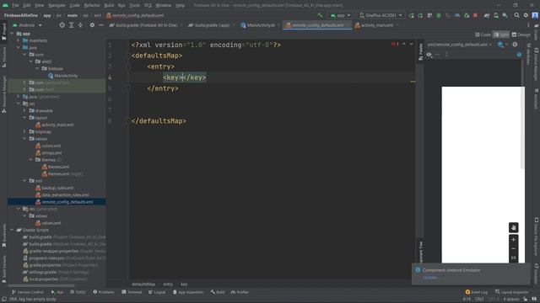Click the Profile app gauge icon

457,15
